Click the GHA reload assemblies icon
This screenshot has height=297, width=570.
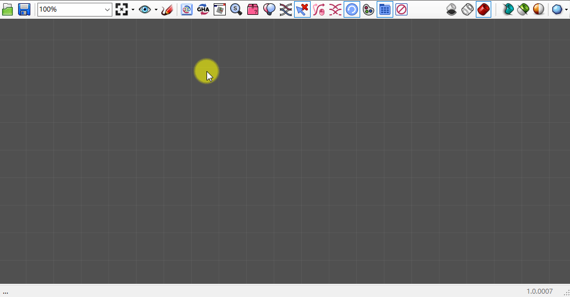(x=203, y=9)
